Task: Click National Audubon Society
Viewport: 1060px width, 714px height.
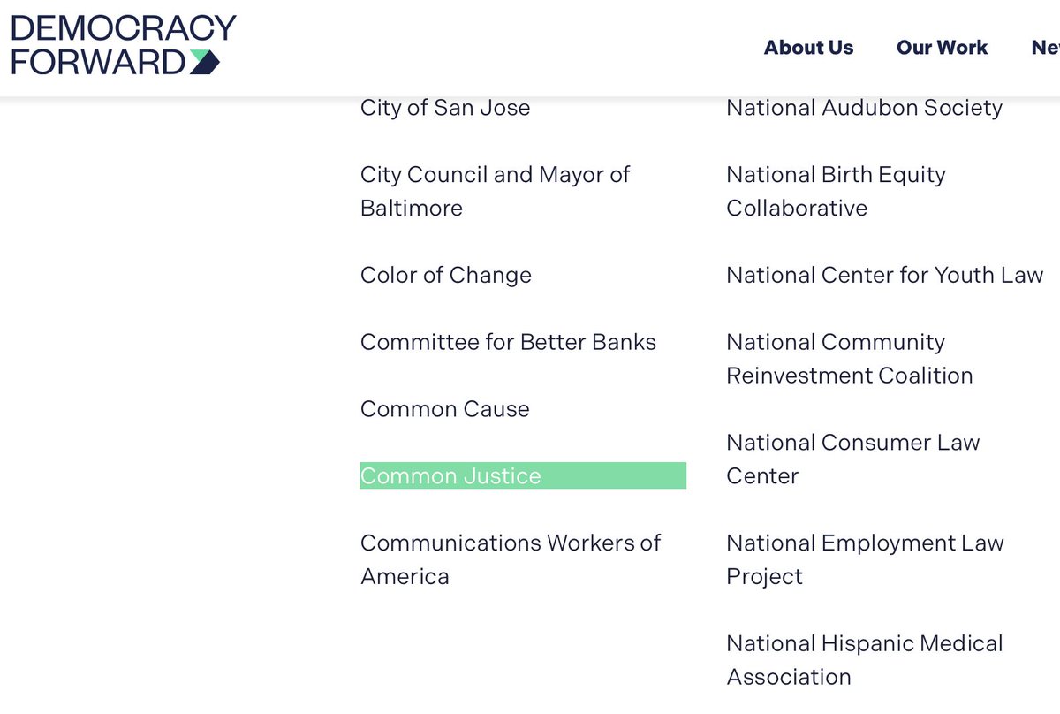Action: tap(864, 108)
